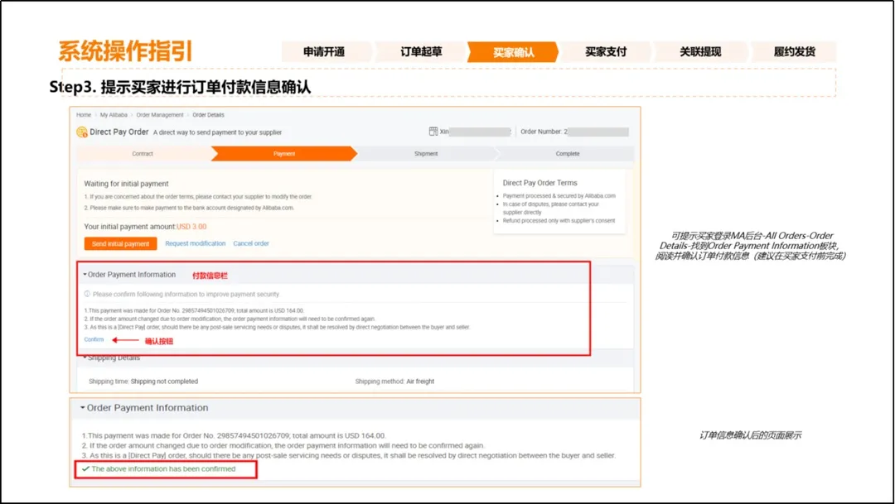Collapse the Order Payment Information section
The image size is (895, 504).
tap(85, 274)
